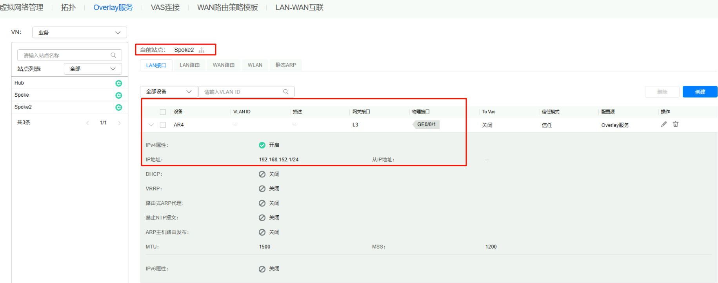Switch to the LAN路由 tab

189,65
